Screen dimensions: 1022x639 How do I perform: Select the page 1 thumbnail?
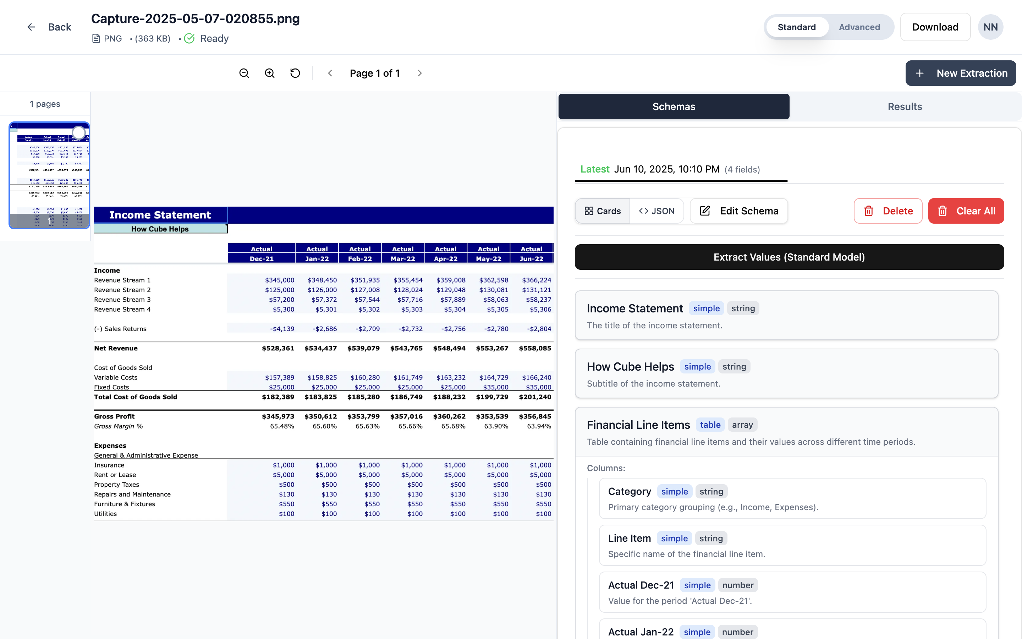click(x=49, y=175)
